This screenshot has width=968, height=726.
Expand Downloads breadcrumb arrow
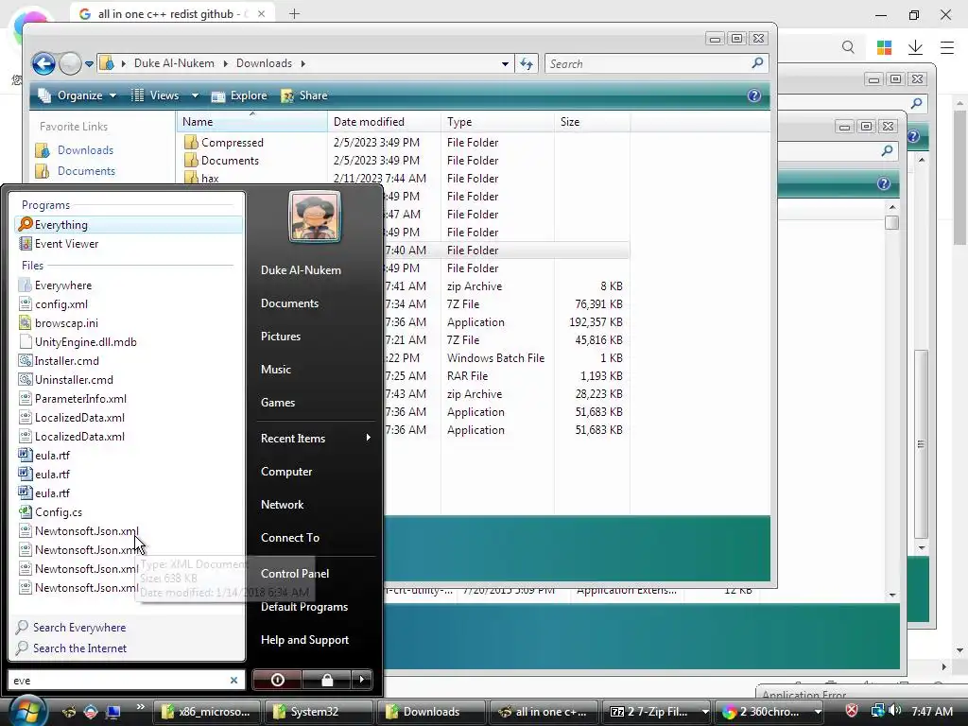[303, 63]
